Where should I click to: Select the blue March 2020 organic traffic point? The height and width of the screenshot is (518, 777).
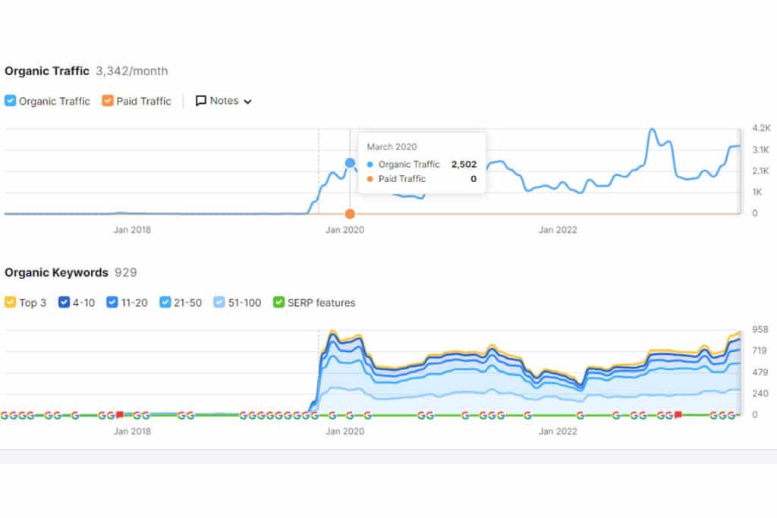click(x=350, y=162)
